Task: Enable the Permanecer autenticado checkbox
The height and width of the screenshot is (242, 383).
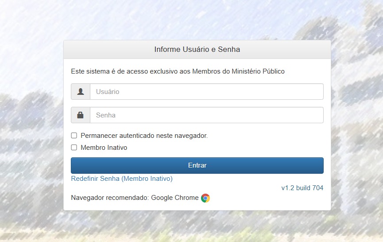Action: 74,136
